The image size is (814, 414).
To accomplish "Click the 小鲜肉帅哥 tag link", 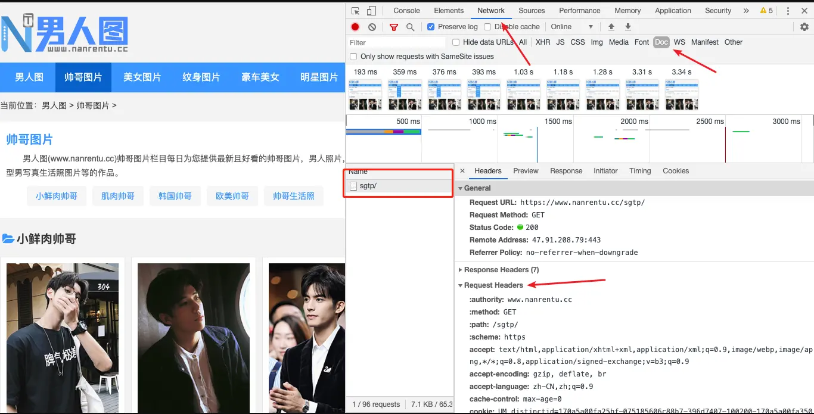I will [x=56, y=196].
